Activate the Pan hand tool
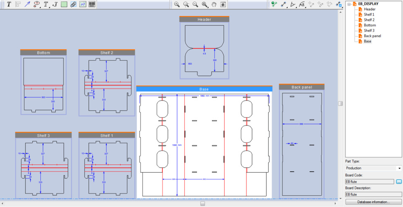The image size is (403, 207). coord(214,4)
